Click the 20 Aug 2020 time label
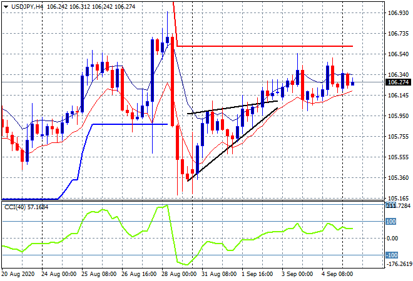 pyautogui.click(x=18, y=274)
